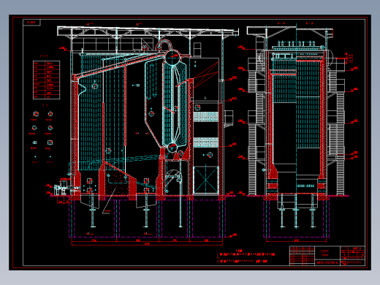Click the curved pipe loop above the steam drum
The height and width of the screenshot is (285, 380).
[164, 45]
